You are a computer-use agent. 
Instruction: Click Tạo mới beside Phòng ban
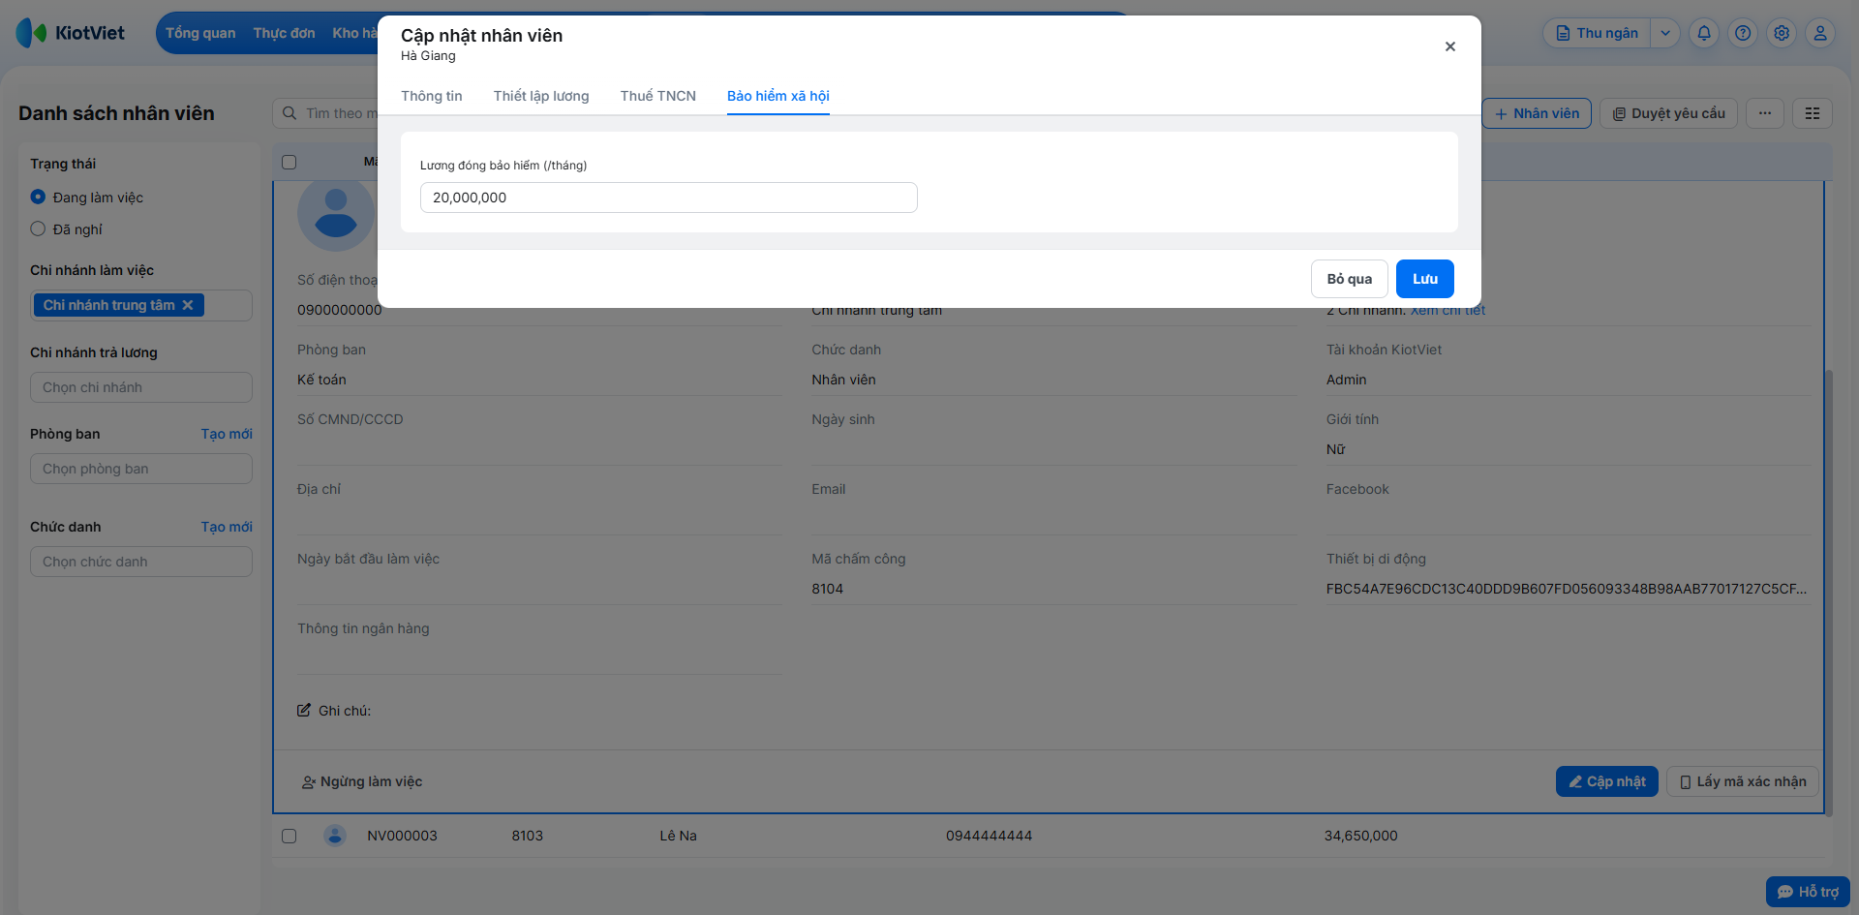[227, 434]
